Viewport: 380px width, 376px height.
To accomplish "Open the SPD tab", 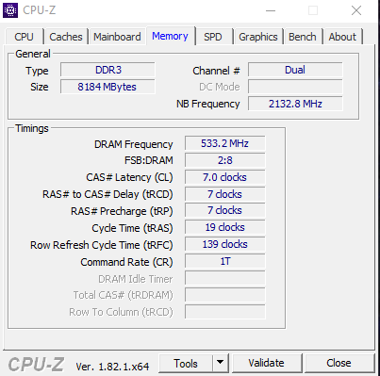I will pyautogui.click(x=213, y=37).
